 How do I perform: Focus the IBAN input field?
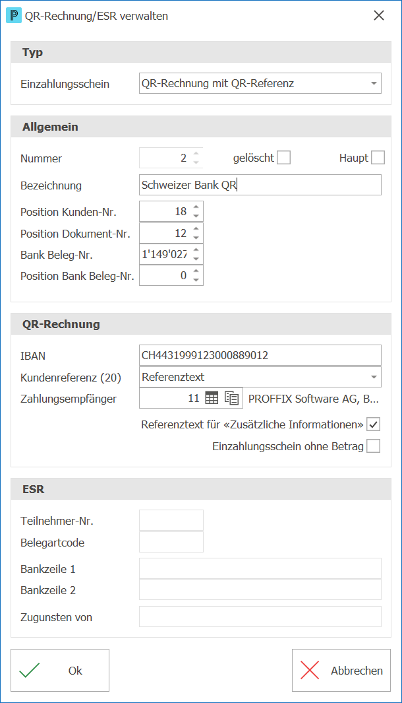[x=260, y=355]
